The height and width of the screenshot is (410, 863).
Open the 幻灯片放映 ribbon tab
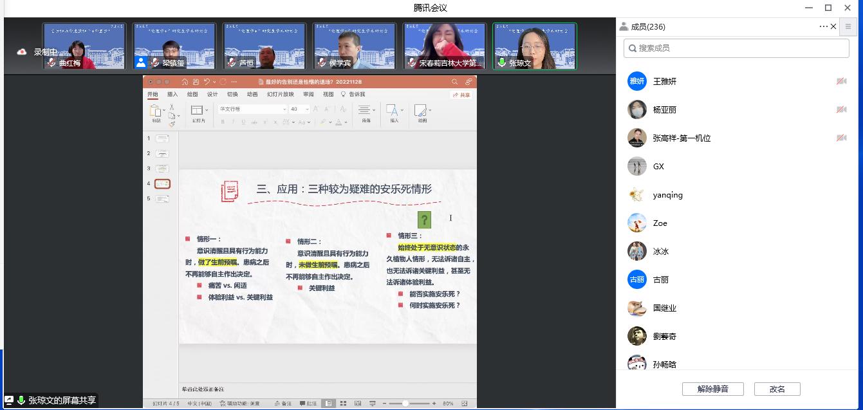pyautogui.click(x=280, y=94)
